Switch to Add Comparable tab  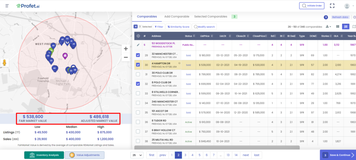(x=177, y=17)
